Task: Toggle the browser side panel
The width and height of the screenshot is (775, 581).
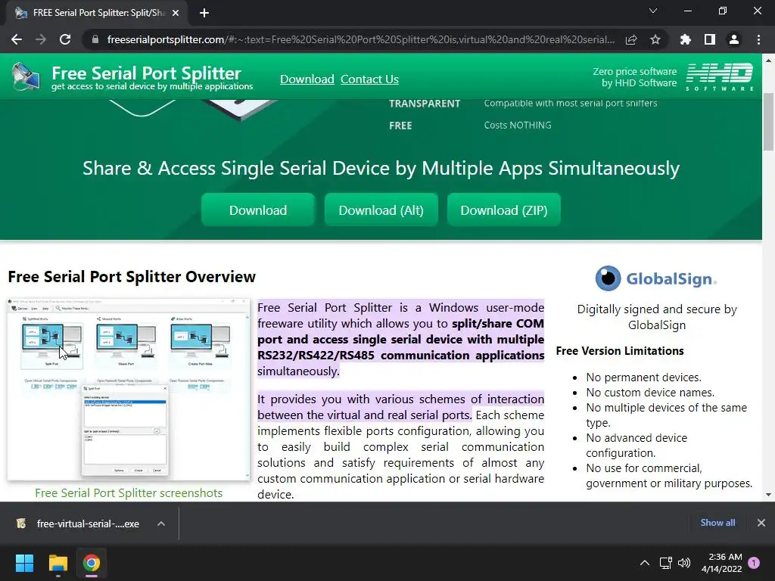Action: pos(710,39)
